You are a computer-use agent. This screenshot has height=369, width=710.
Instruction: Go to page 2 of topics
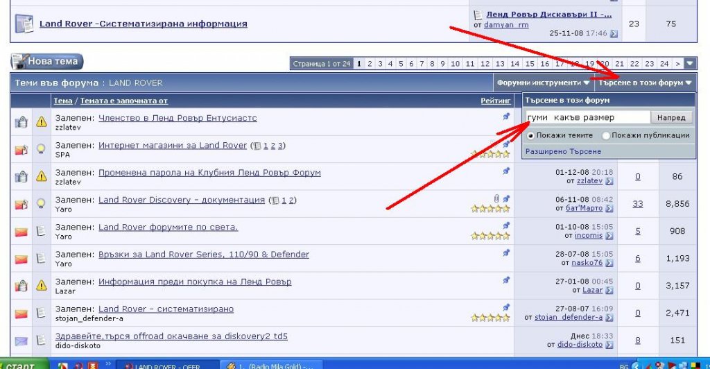tap(370, 64)
